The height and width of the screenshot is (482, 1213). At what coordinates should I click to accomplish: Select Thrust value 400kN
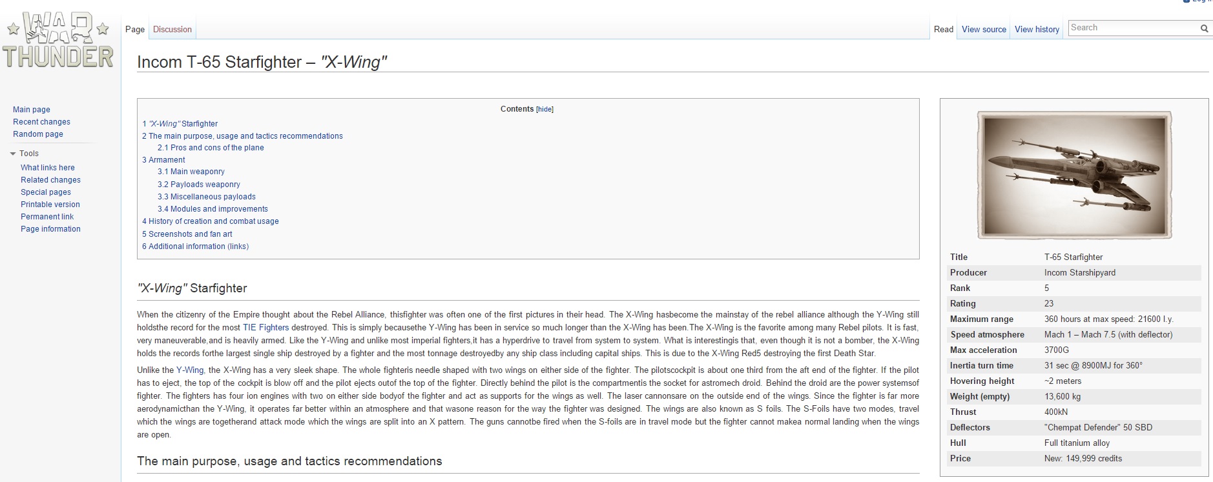pos(1056,412)
